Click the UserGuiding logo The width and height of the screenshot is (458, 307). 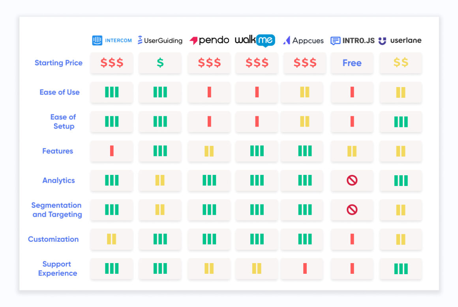pos(160,40)
